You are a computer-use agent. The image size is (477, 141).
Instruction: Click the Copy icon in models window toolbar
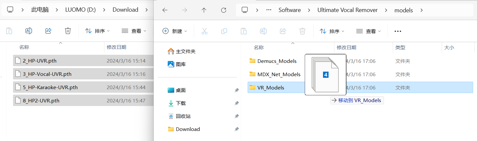(224, 31)
